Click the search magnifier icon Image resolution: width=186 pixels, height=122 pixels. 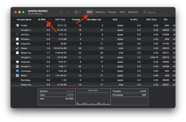pos(145,12)
